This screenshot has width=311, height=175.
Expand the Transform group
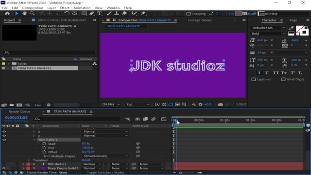click(29, 160)
